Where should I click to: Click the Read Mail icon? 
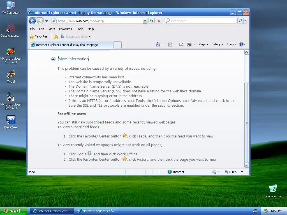point(181,44)
